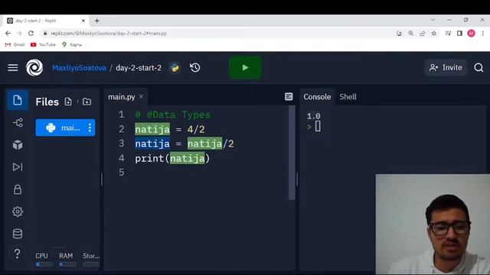This screenshot has height=275, width=490.
Task: Click the webcam video overlay
Action: (433, 224)
